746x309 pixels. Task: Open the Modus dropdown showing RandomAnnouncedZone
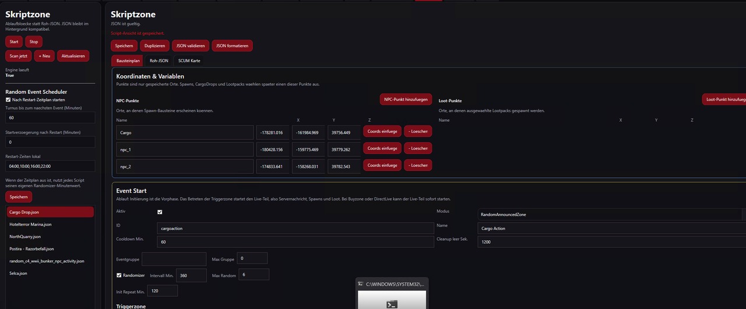611,215
